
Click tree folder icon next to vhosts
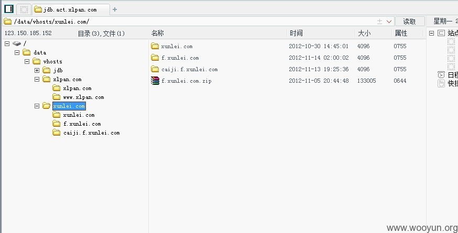37,61
